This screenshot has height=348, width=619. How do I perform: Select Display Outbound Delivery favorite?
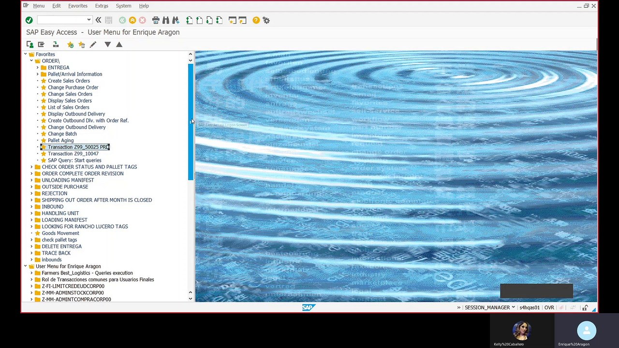[76, 114]
